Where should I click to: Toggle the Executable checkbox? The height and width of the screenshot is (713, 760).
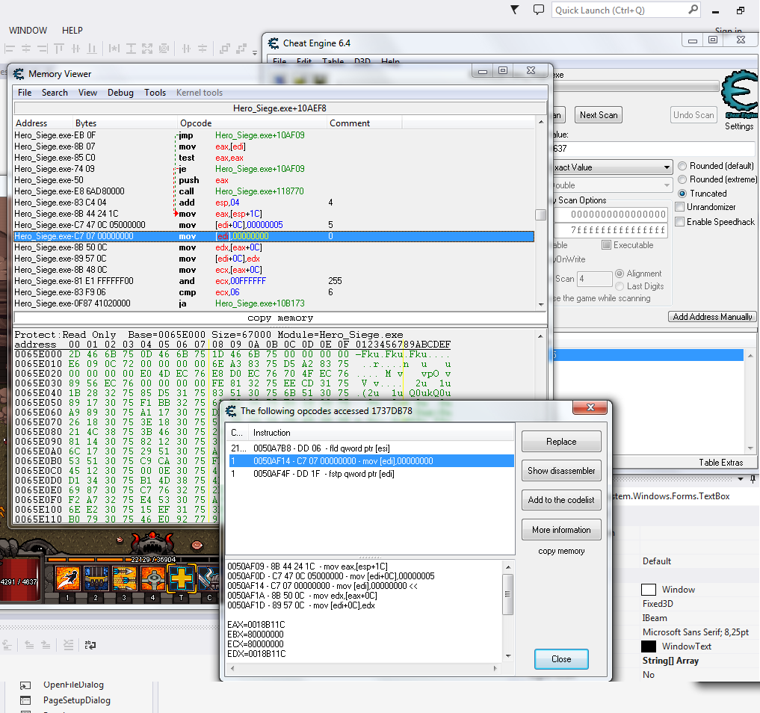(x=606, y=245)
